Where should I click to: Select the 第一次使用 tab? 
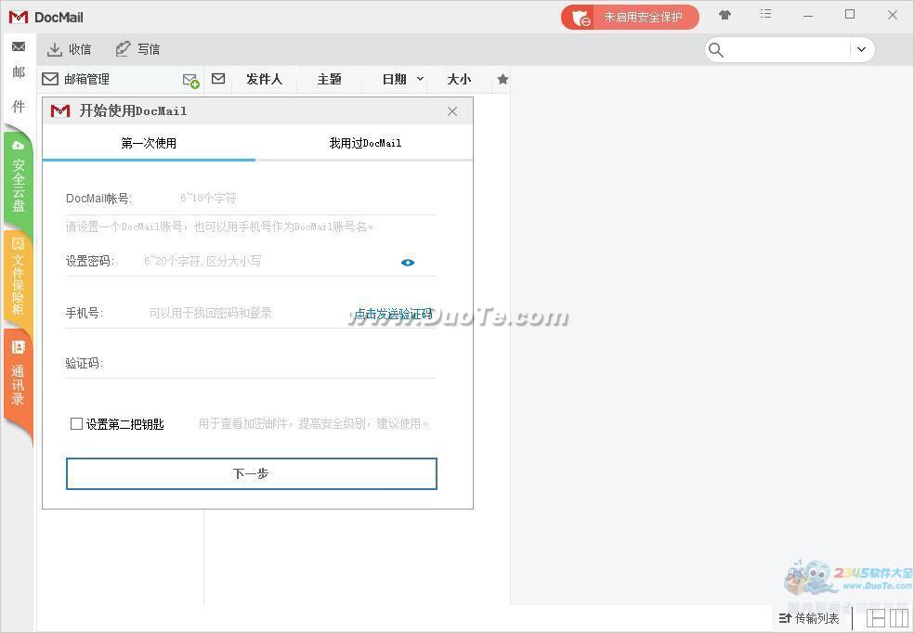point(149,143)
